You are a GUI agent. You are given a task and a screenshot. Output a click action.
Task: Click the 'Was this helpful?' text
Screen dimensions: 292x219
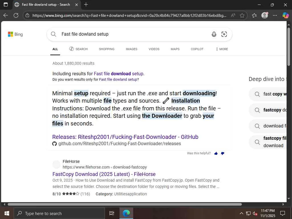[199, 153]
